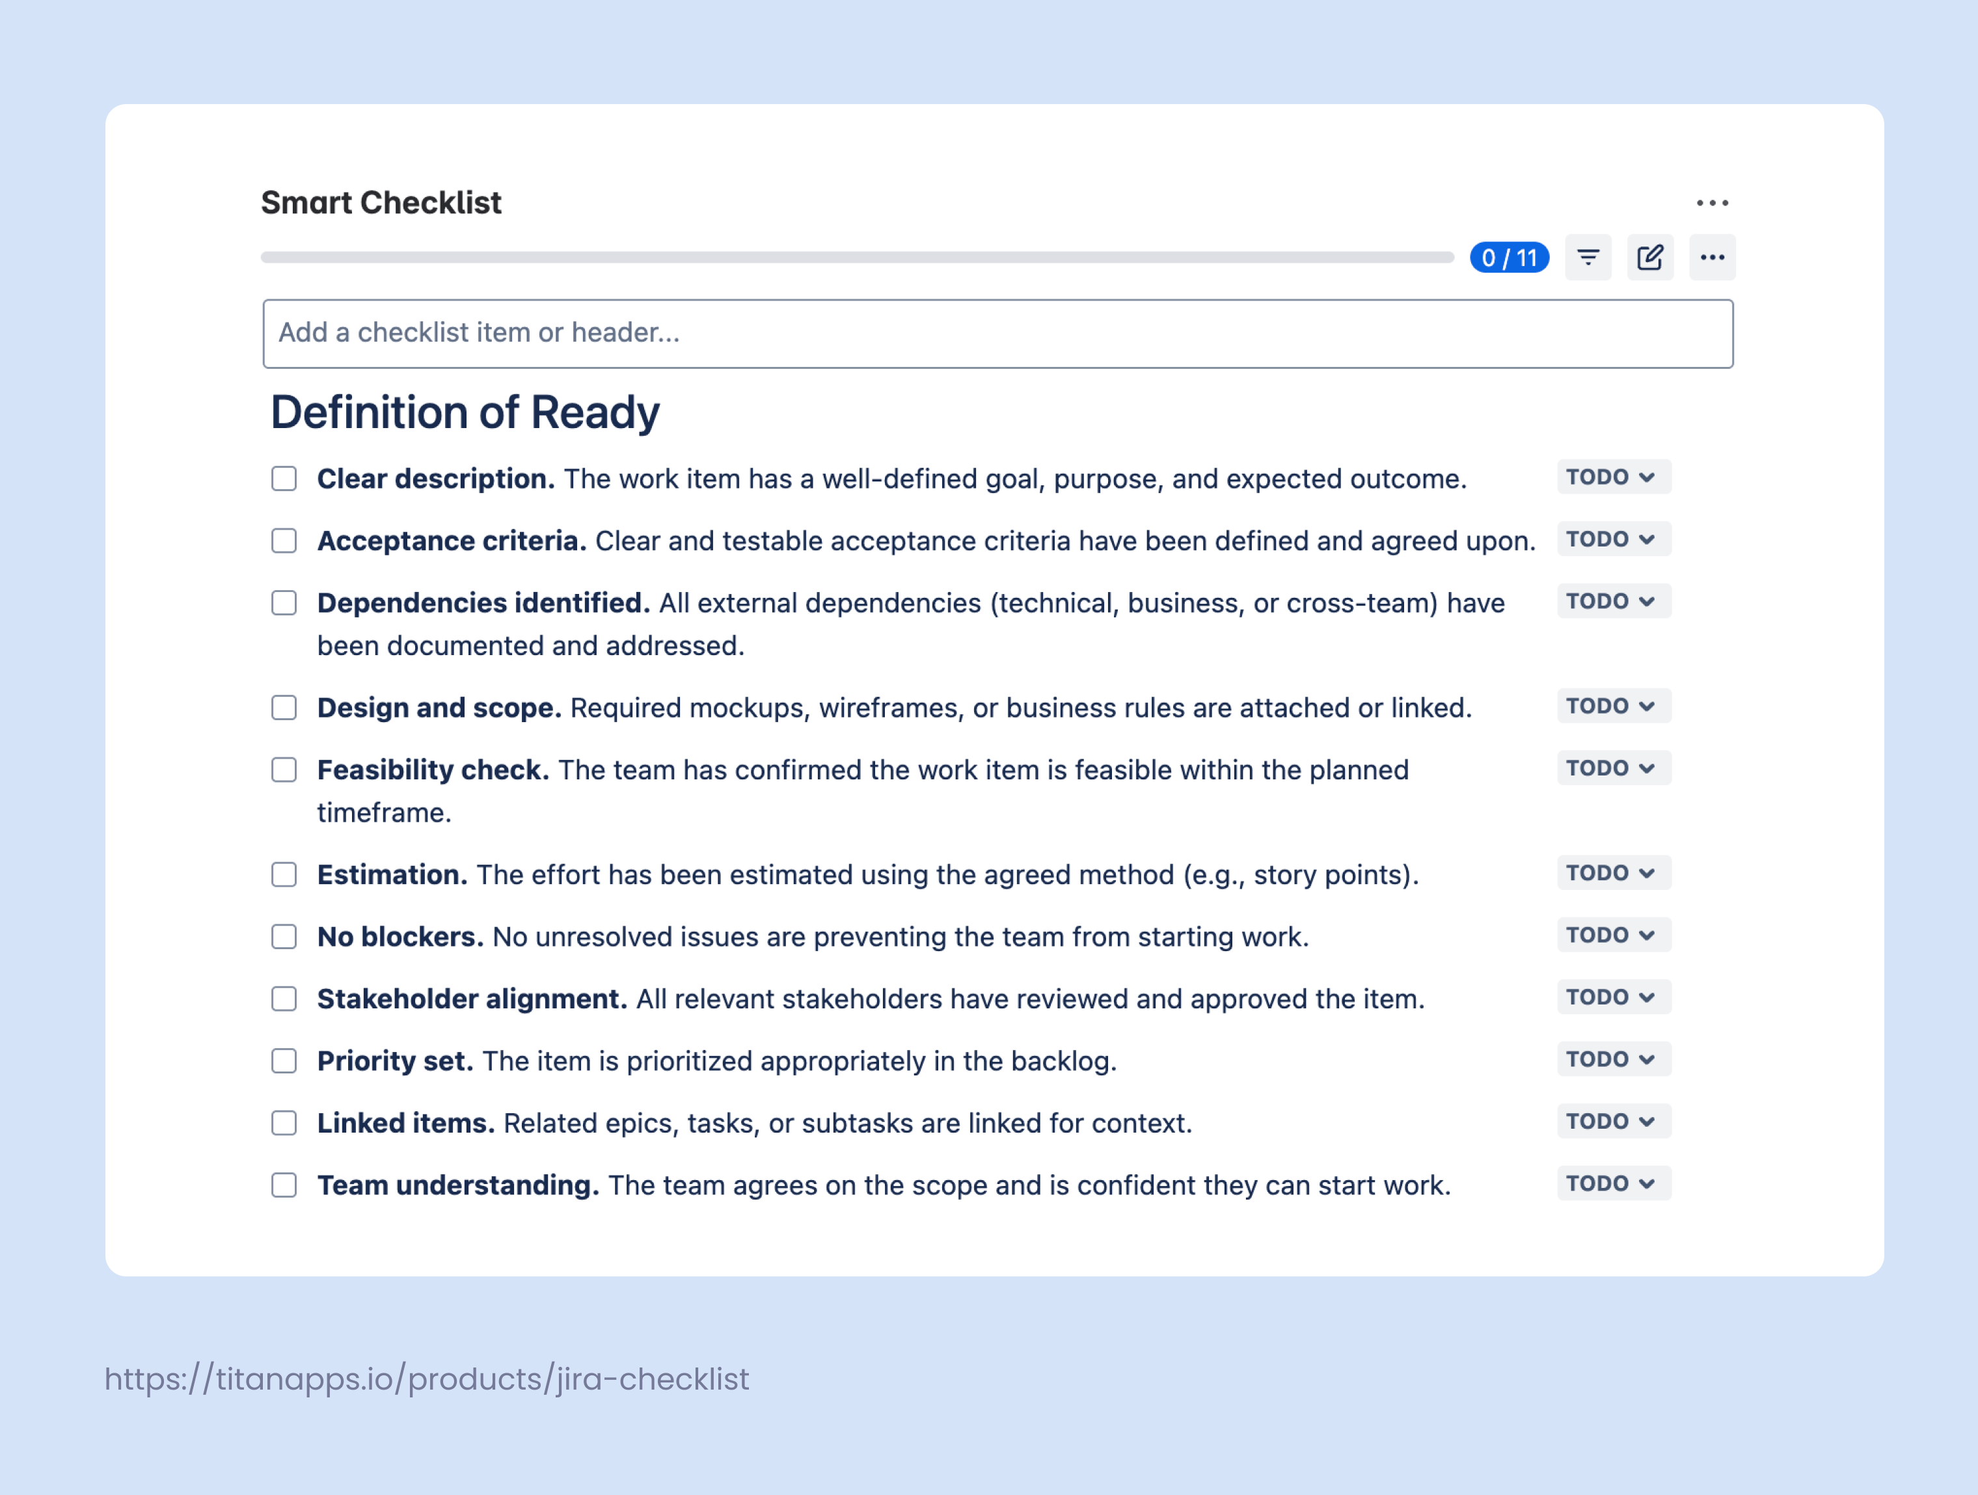The width and height of the screenshot is (1978, 1495).
Task: Click the Add a checklist item field
Action: coord(997,332)
